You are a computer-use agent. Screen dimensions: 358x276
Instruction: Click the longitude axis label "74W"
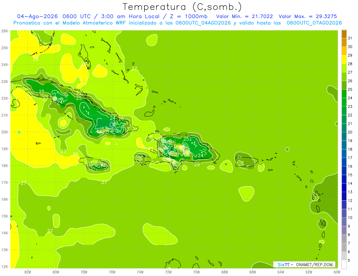[140, 272]
